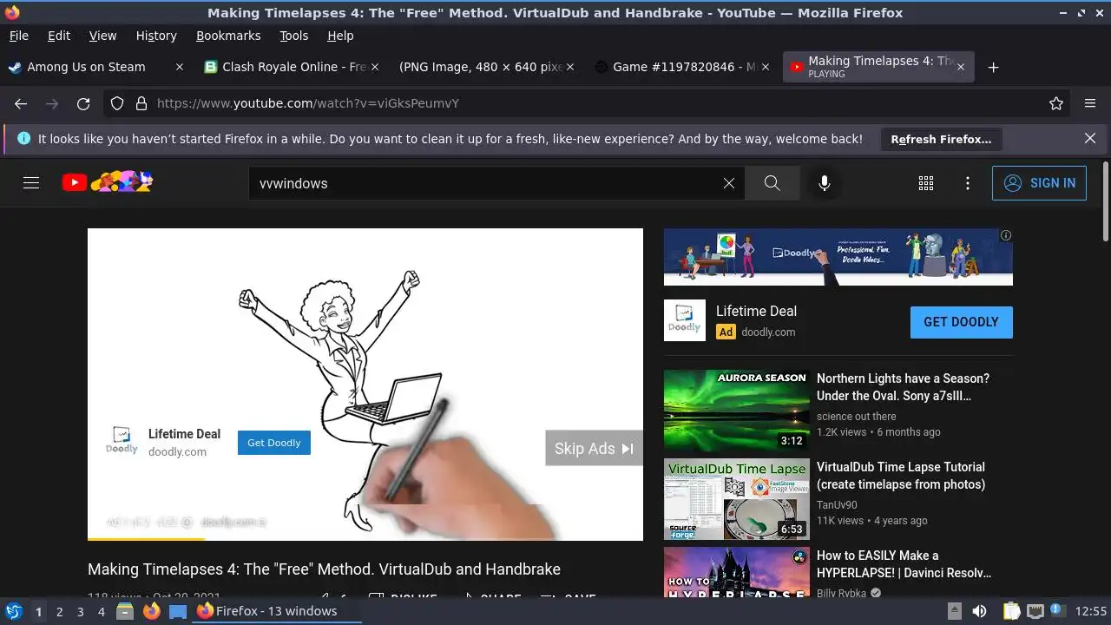Screen dimensions: 1111x625
Task: Show site security info via padlock
Action: (x=141, y=103)
